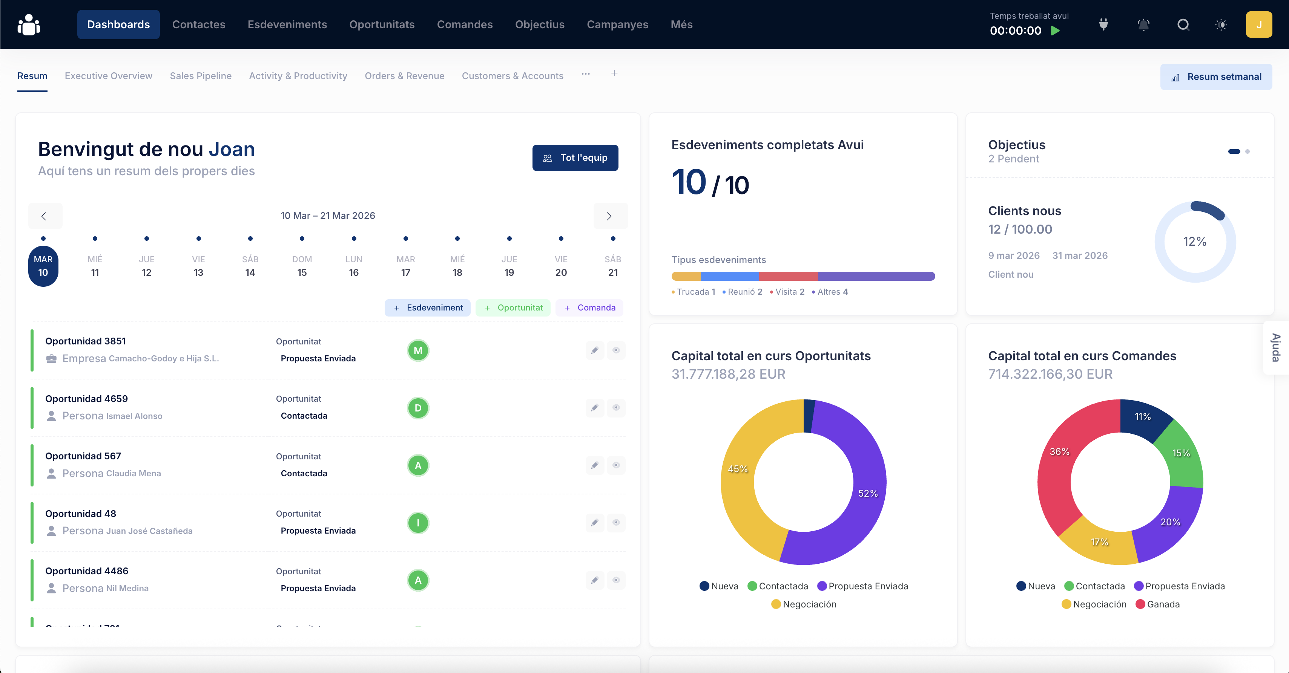Click the eye icon for Oportunidad 4659
The width and height of the screenshot is (1289, 673).
[x=616, y=408]
